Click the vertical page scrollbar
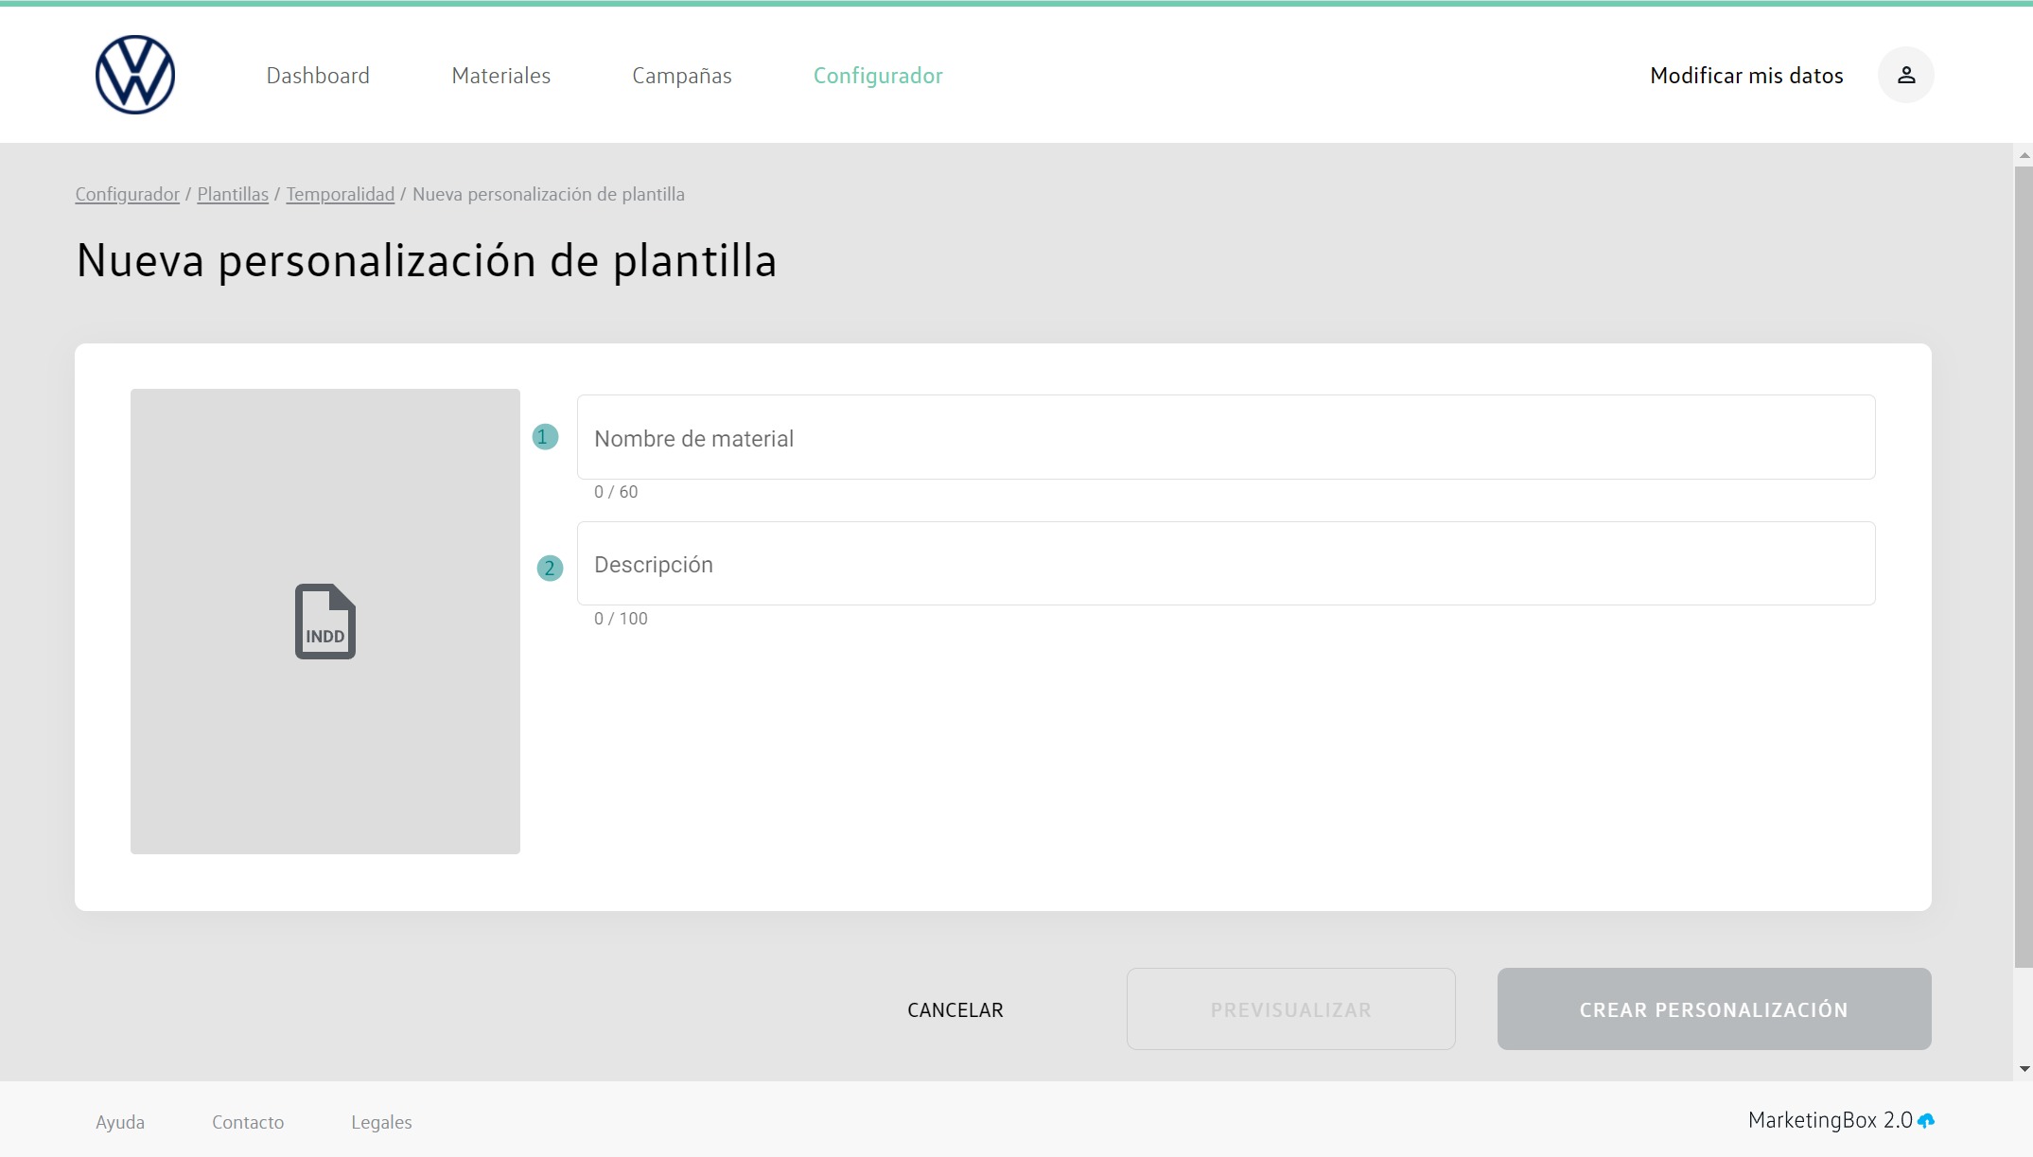Screen dimensions: 2033x1157 2024,568
